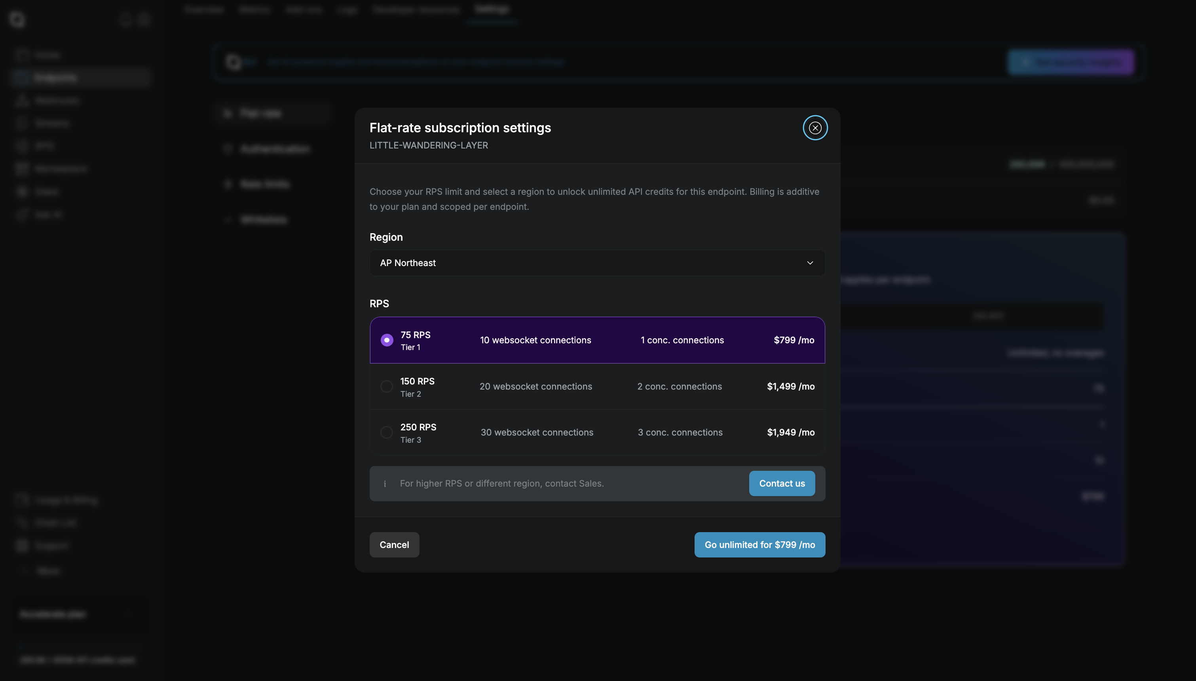The height and width of the screenshot is (681, 1196).
Task: Click the info icon beside the contact Sales note
Action: pyautogui.click(x=385, y=483)
